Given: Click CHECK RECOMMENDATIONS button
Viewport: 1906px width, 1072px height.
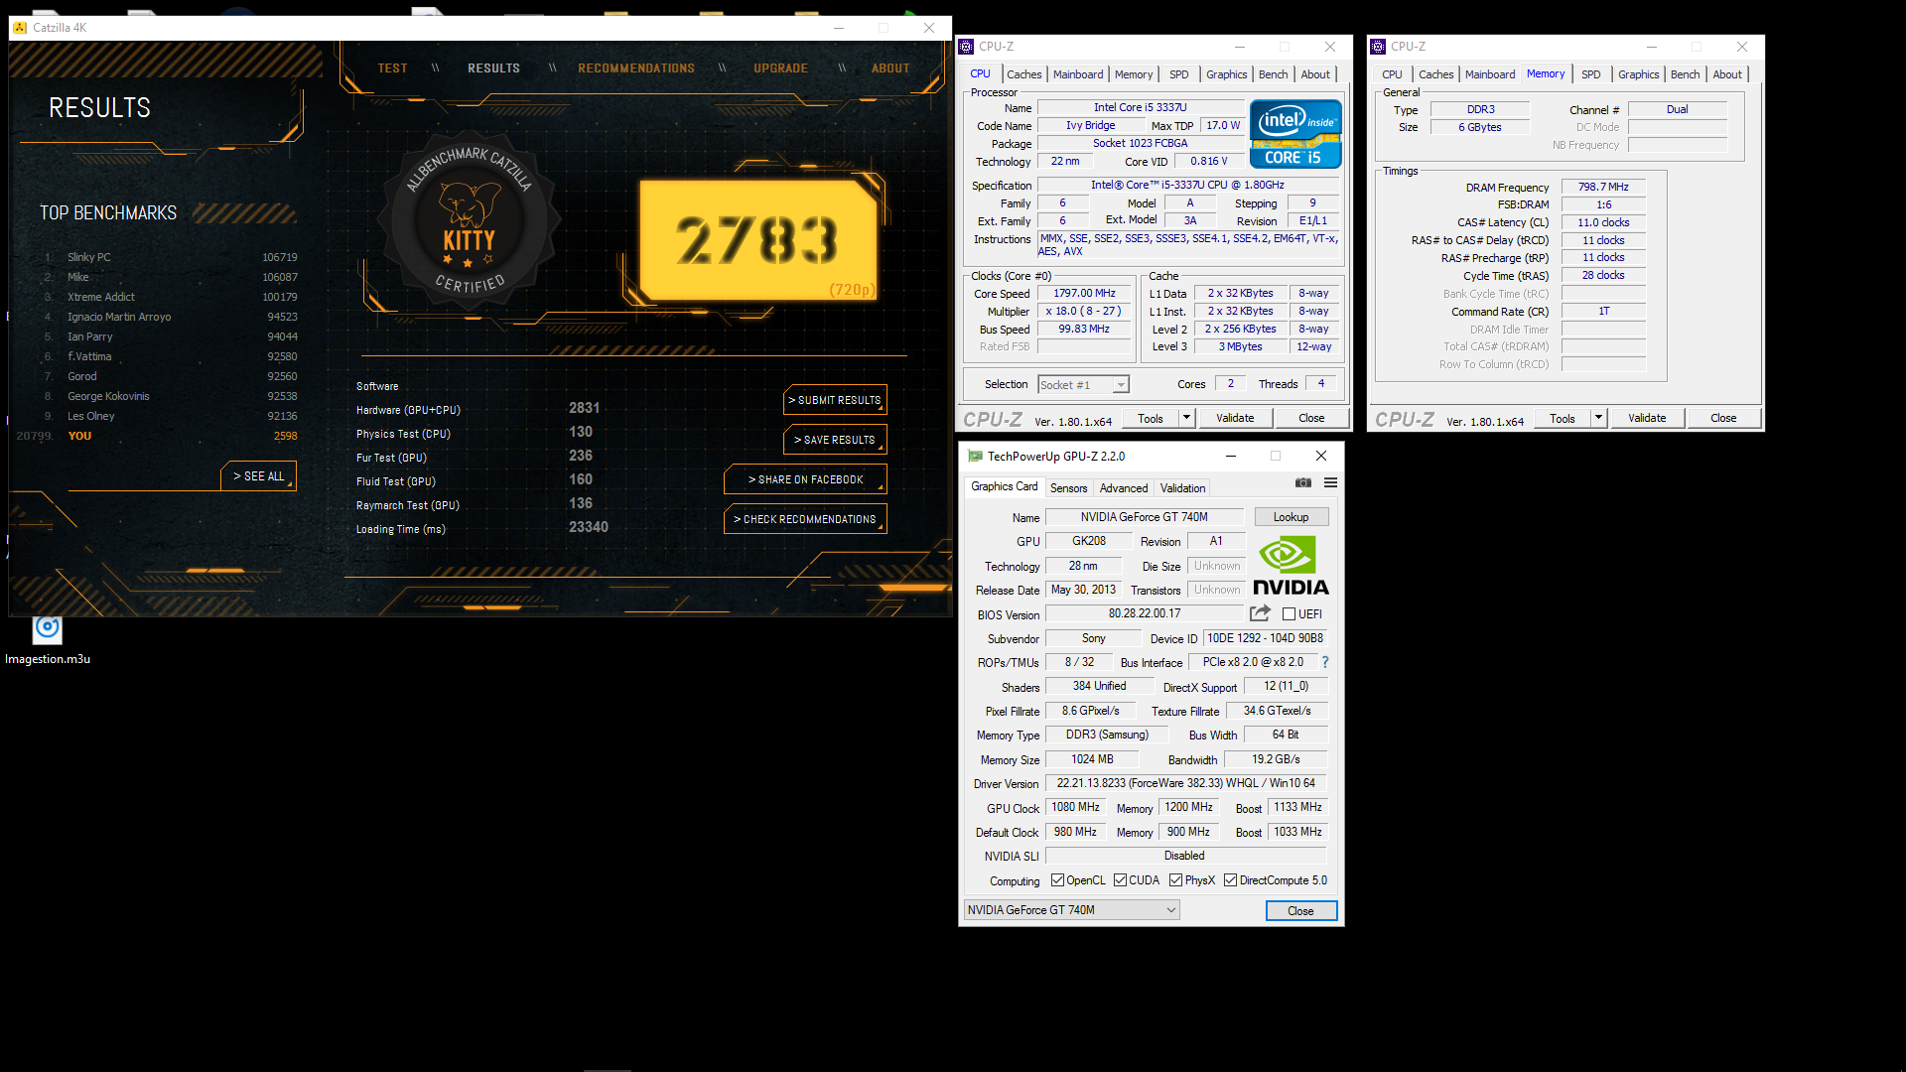Looking at the screenshot, I should (x=805, y=519).
